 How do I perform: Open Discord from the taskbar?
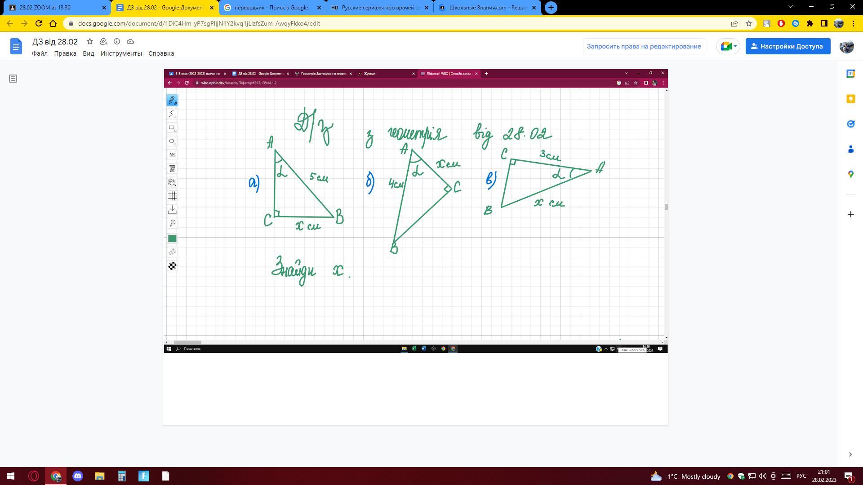78,476
